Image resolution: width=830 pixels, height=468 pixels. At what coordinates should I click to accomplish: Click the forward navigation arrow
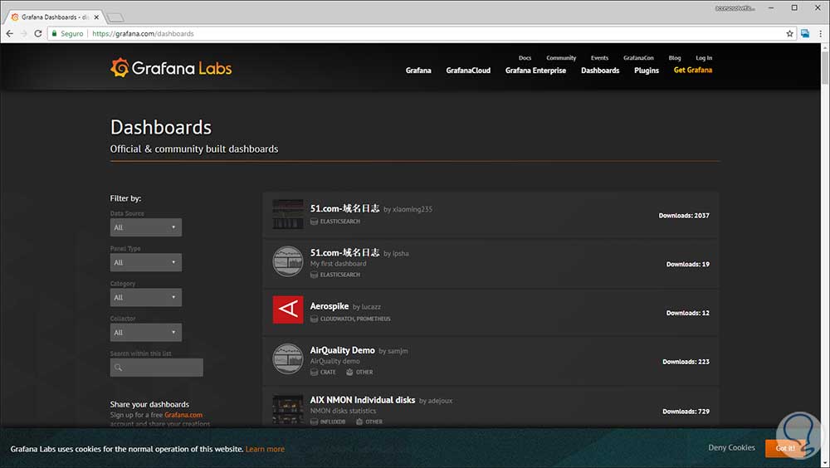tap(24, 33)
